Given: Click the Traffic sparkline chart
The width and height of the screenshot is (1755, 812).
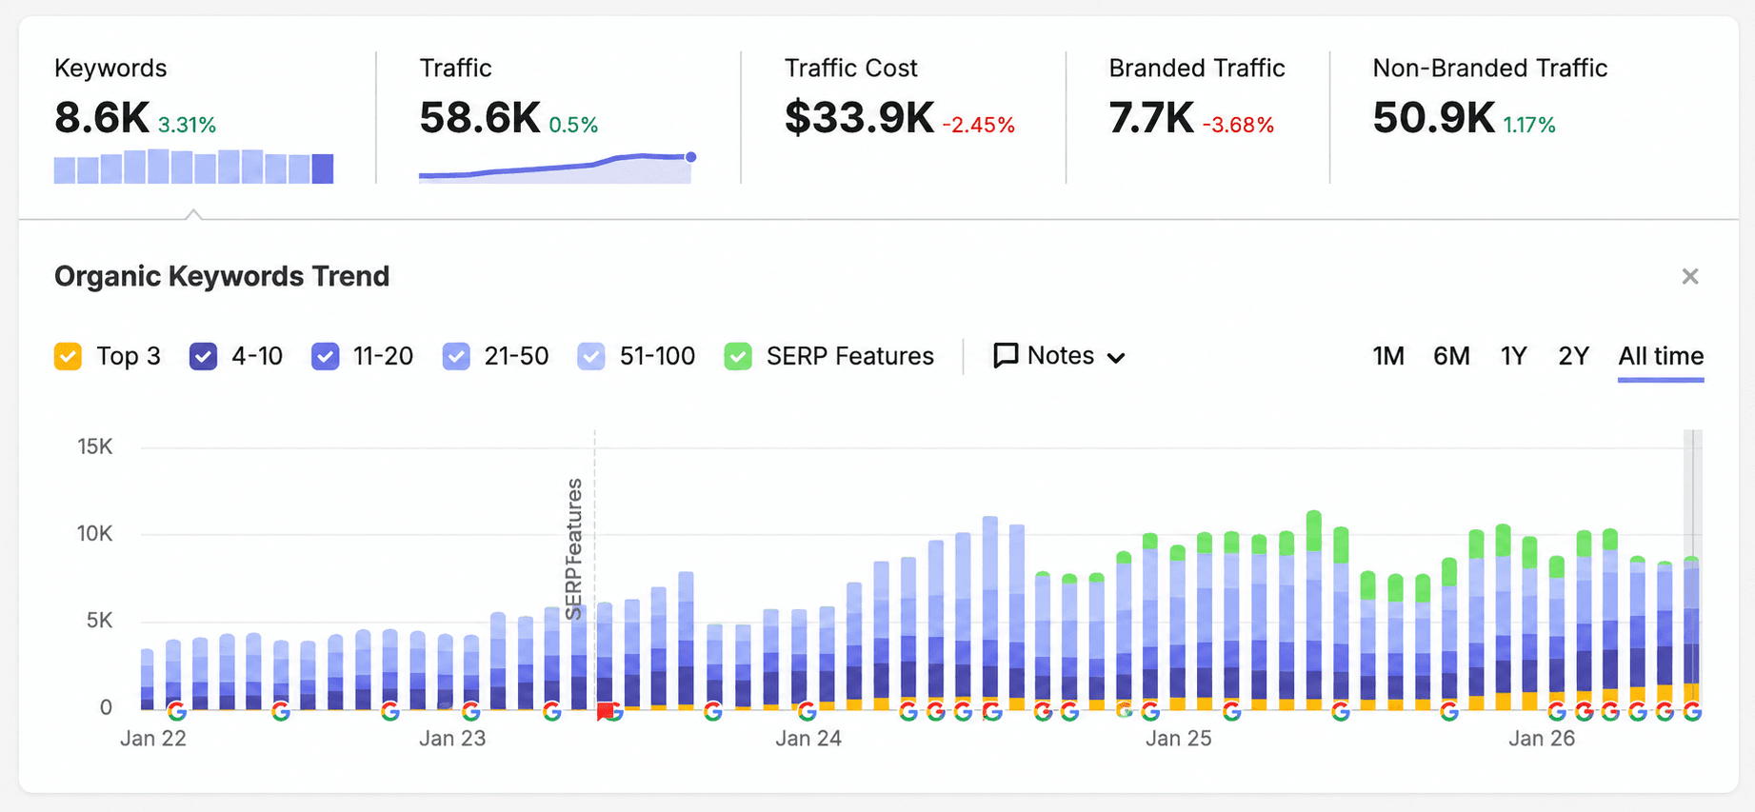Looking at the screenshot, I should [557, 167].
